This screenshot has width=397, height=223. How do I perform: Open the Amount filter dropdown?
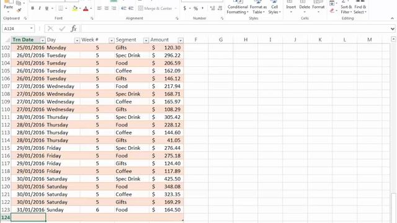point(181,40)
